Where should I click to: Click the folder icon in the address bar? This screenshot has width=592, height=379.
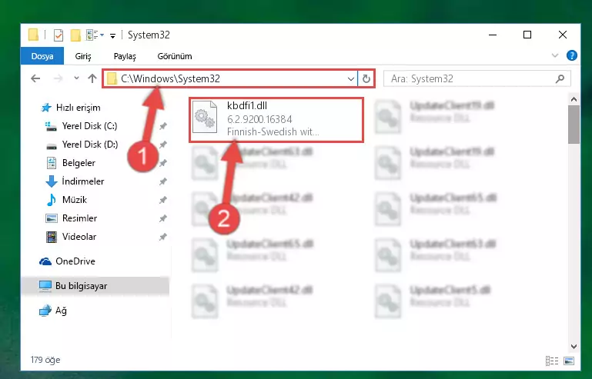[112, 79]
